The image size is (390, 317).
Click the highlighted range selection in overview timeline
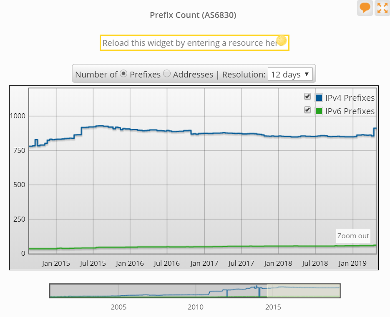pyautogui.click(x=303, y=291)
